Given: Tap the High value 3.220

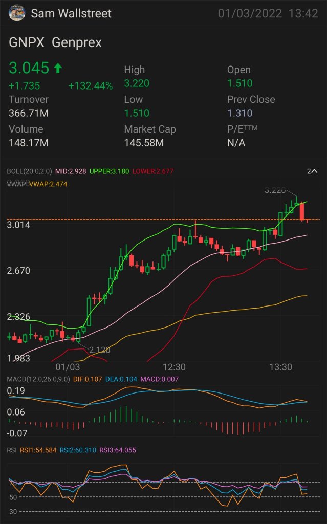Looking at the screenshot, I should (137, 83).
